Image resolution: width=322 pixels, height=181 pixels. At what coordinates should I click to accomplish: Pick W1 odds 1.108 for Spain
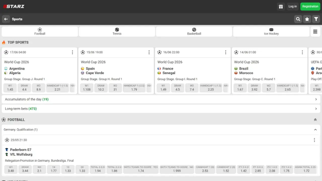coord(87,88)
